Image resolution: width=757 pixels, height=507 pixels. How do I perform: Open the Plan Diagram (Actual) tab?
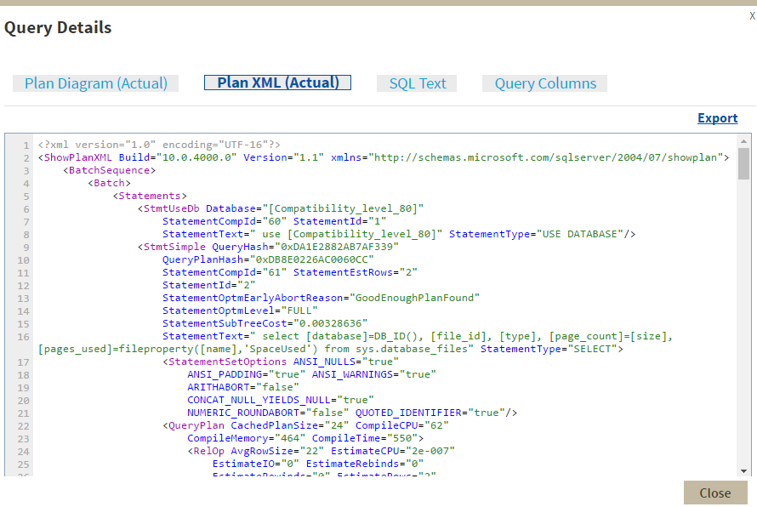[95, 83]
